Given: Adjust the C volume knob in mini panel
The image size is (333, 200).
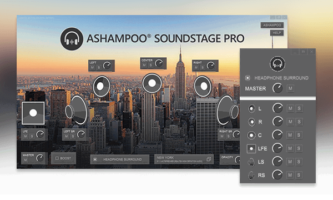Looking at the screenshot, I should coord(277,135).
